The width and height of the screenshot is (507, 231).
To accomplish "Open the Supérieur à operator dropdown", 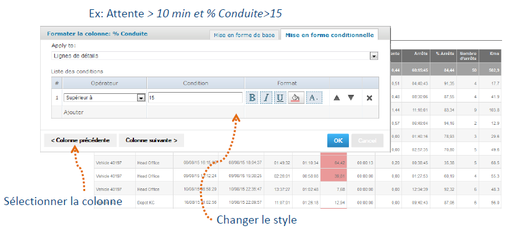I will pos(104,98).
